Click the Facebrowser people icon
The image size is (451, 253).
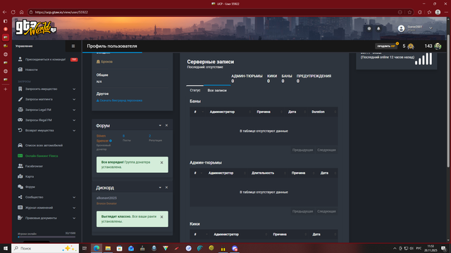pos(20,166)
